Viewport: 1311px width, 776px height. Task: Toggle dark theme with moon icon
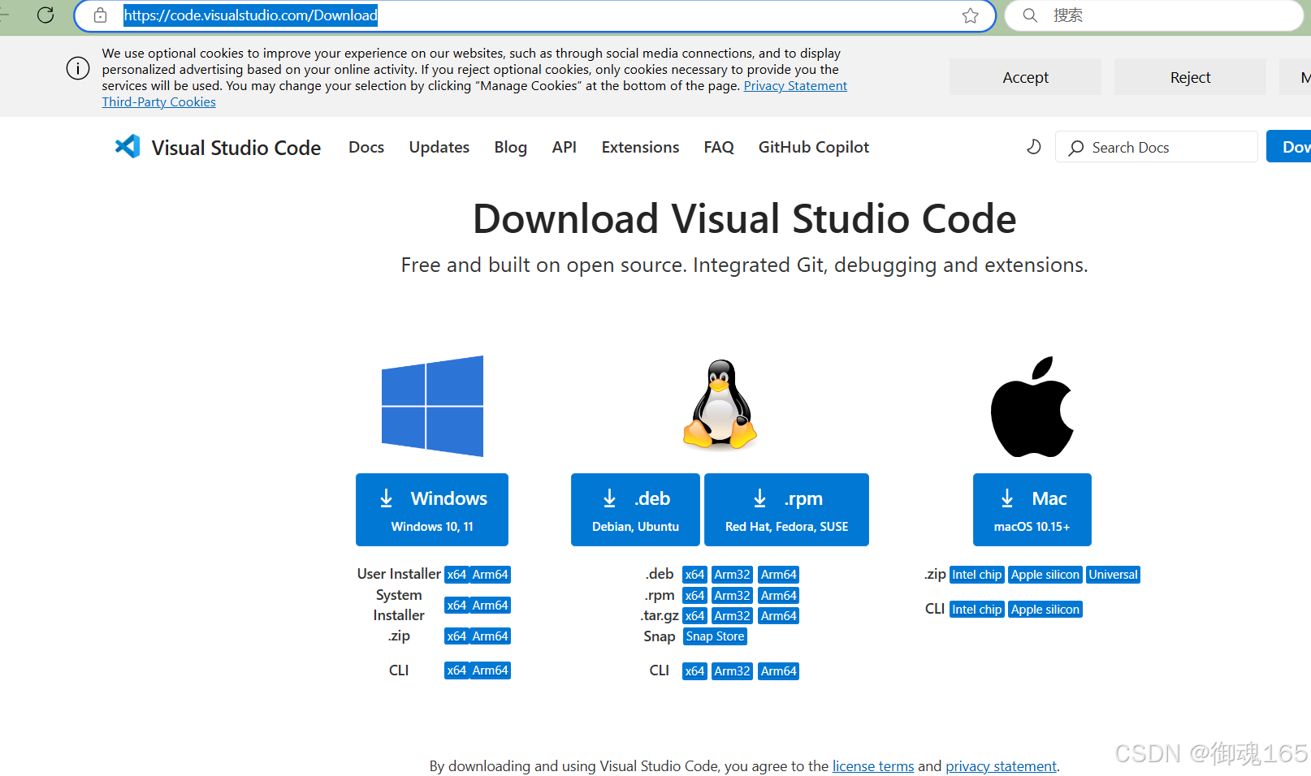pyautogui.click(x=1033, y=147)
